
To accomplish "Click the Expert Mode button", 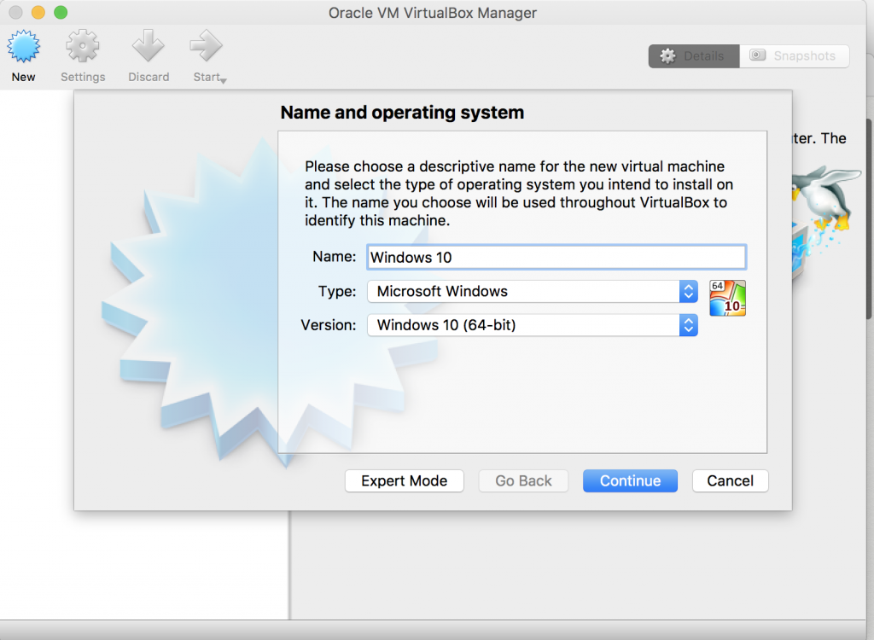I will pyautogui.click(x=404, y=481).
